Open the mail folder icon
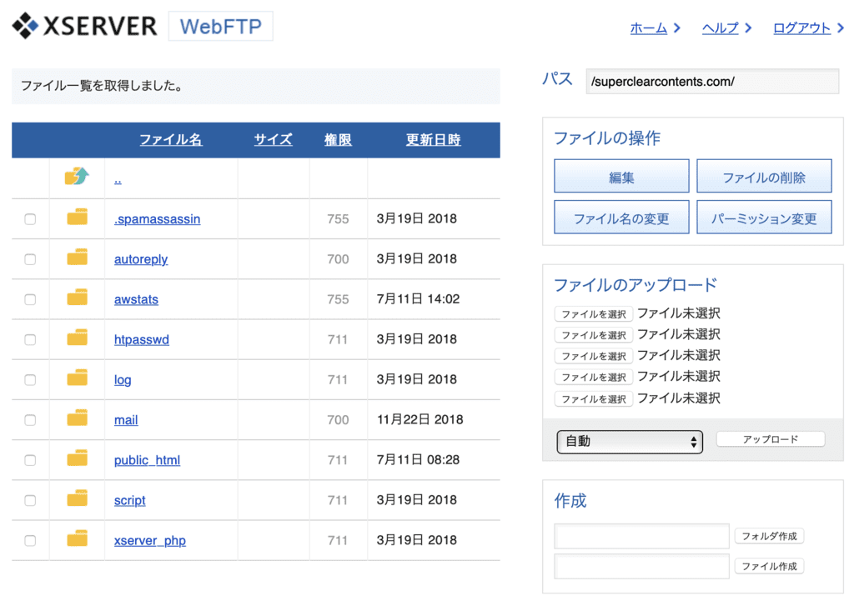The image size is (854, 601). click(77, 419)
